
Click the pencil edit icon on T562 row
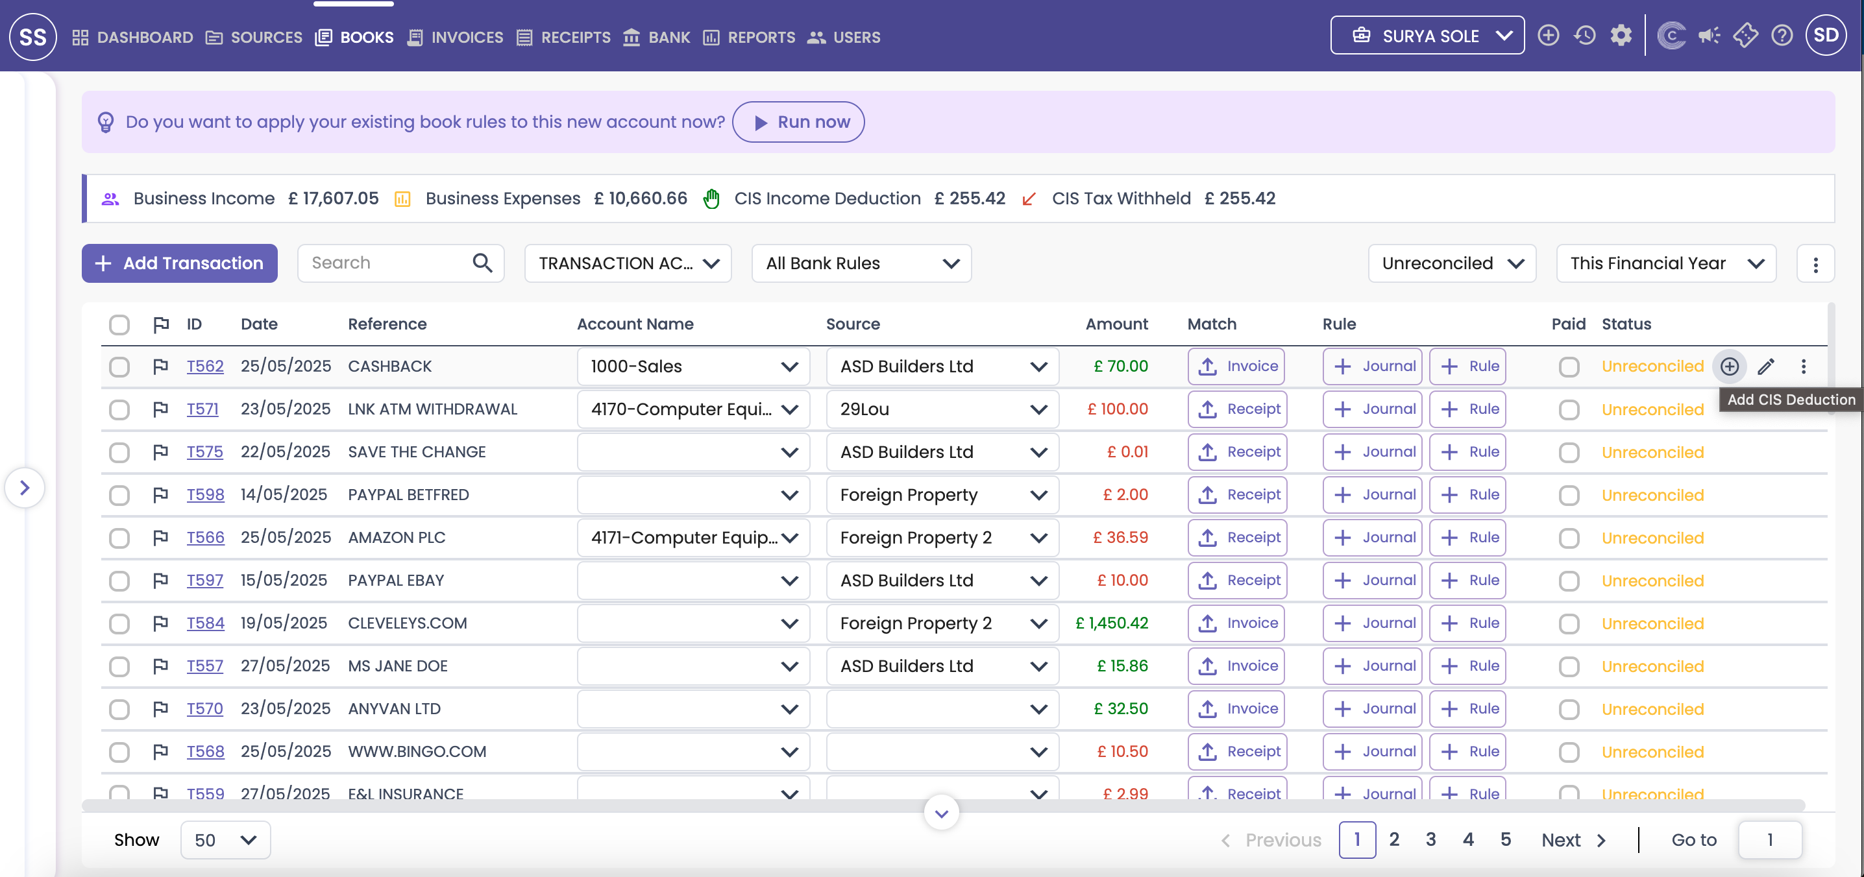coord(1765,366)
